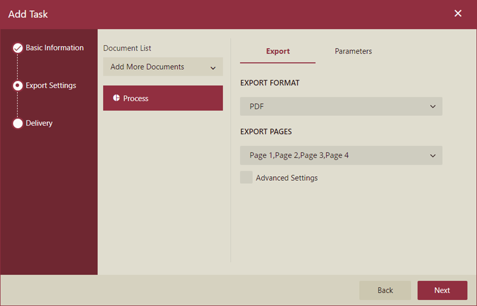Click the Document List heading
This screenshot has height=306, width=477.
(x=127, y=48)
